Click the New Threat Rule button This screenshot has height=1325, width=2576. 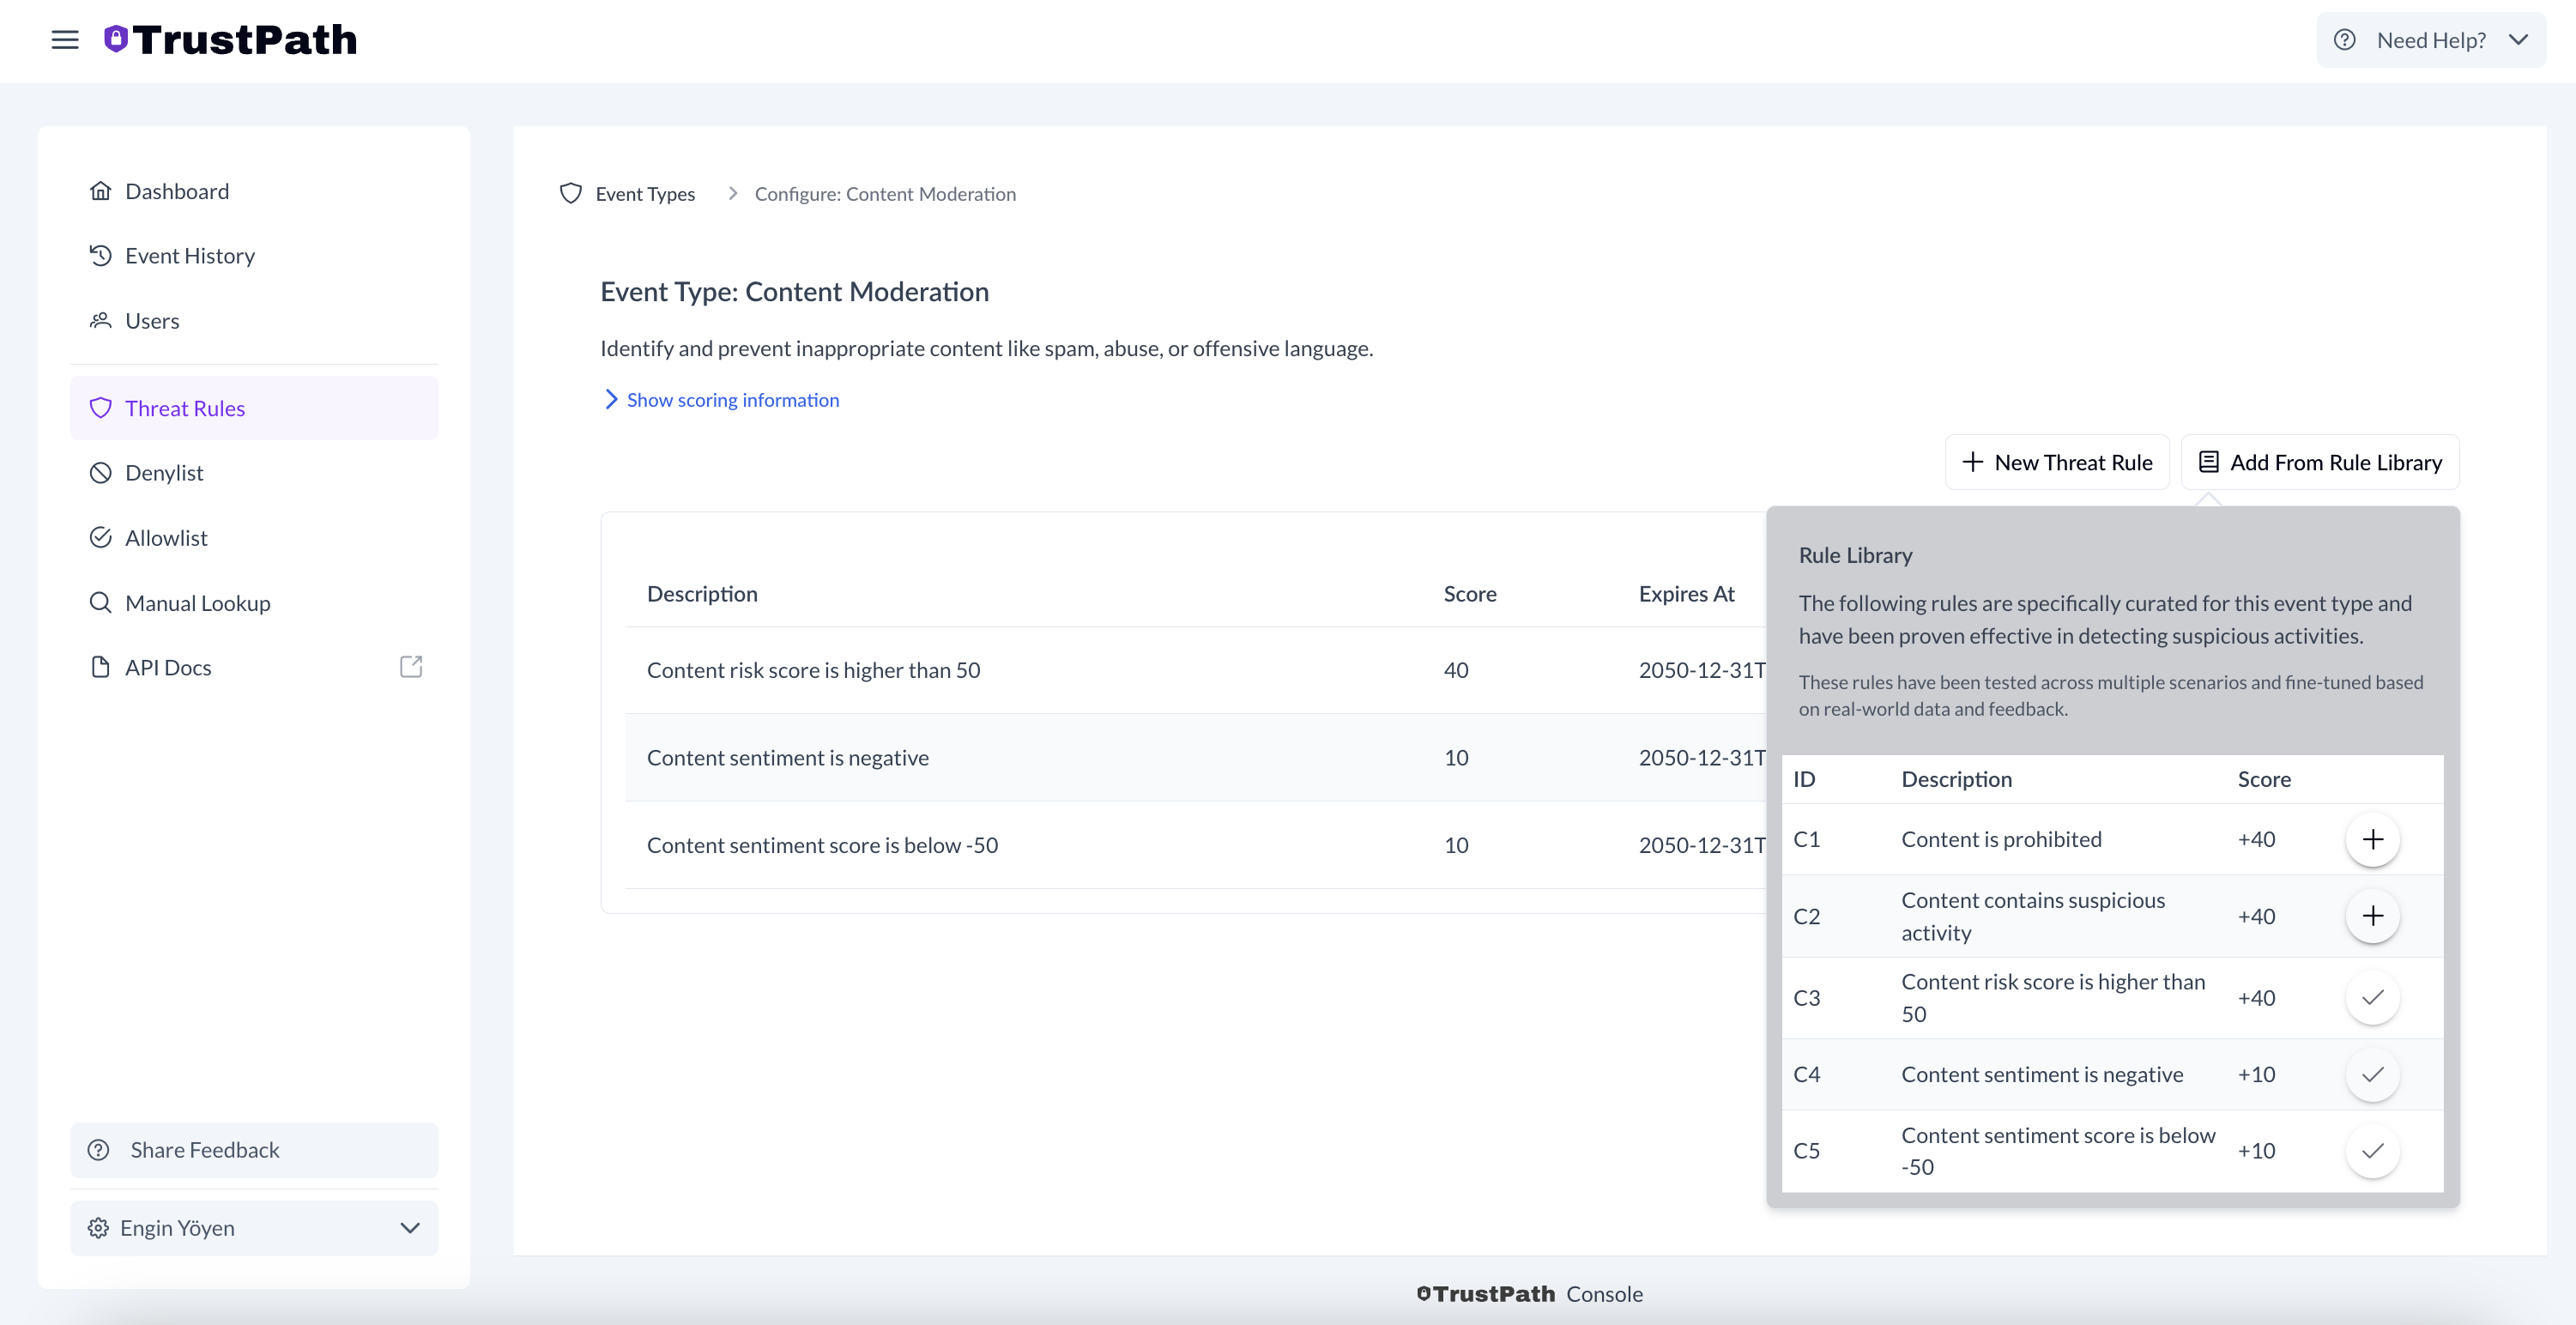(x=2057, y=462)
